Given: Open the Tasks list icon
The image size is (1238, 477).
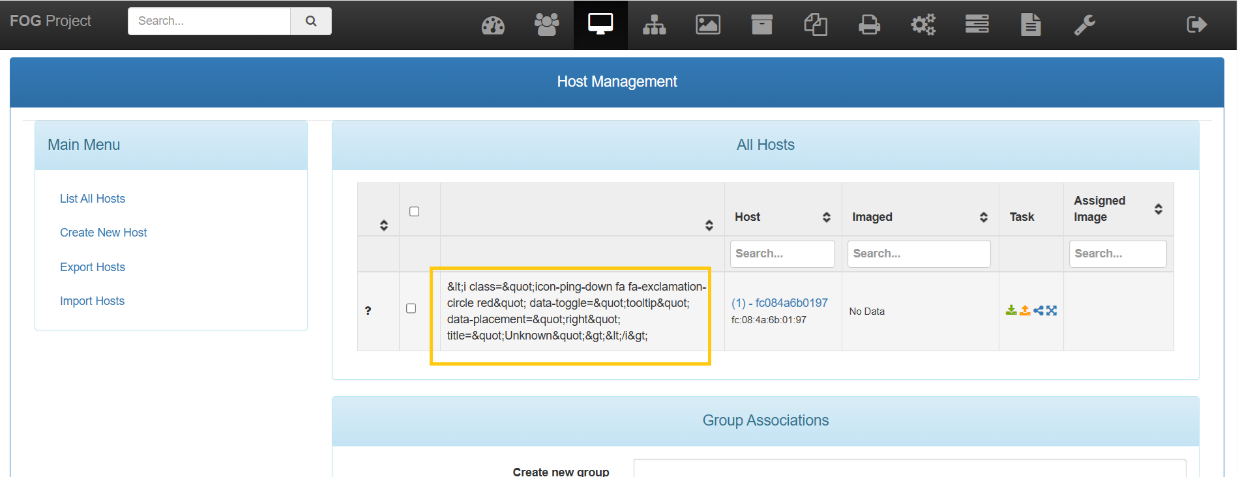Looking at the screenshot, I should coord(977,25).
